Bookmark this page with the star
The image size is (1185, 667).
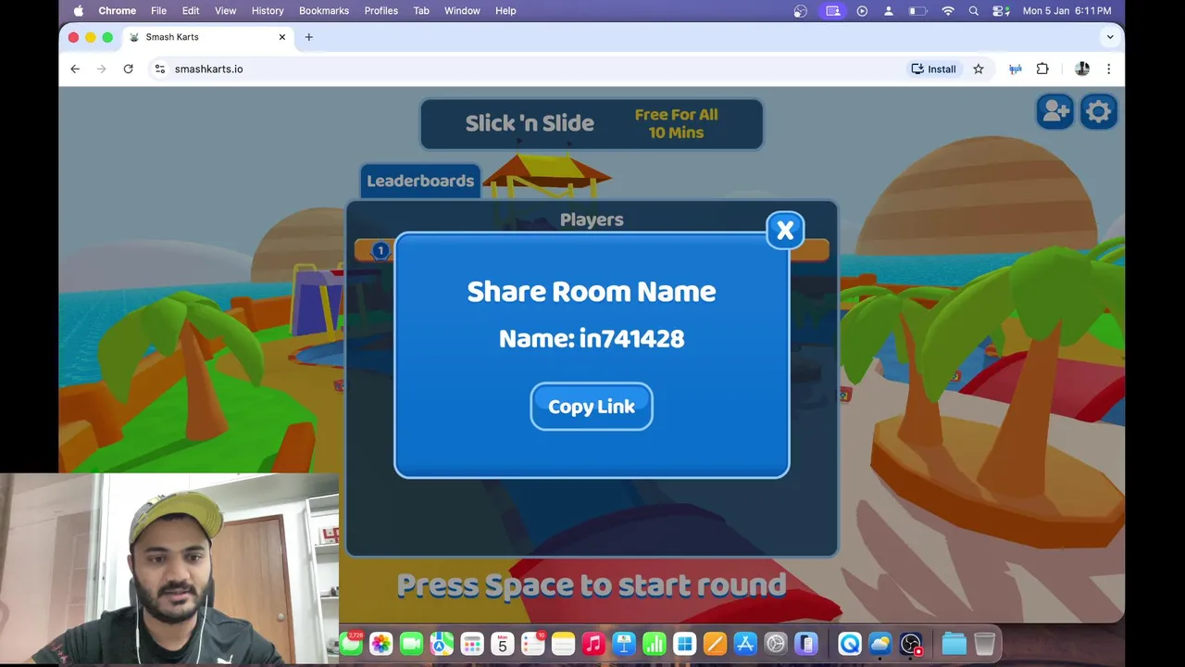978,69
